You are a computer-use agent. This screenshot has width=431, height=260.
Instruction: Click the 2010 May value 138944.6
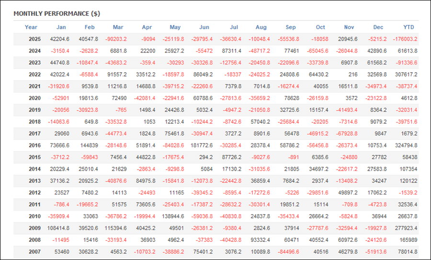(167, 216)
